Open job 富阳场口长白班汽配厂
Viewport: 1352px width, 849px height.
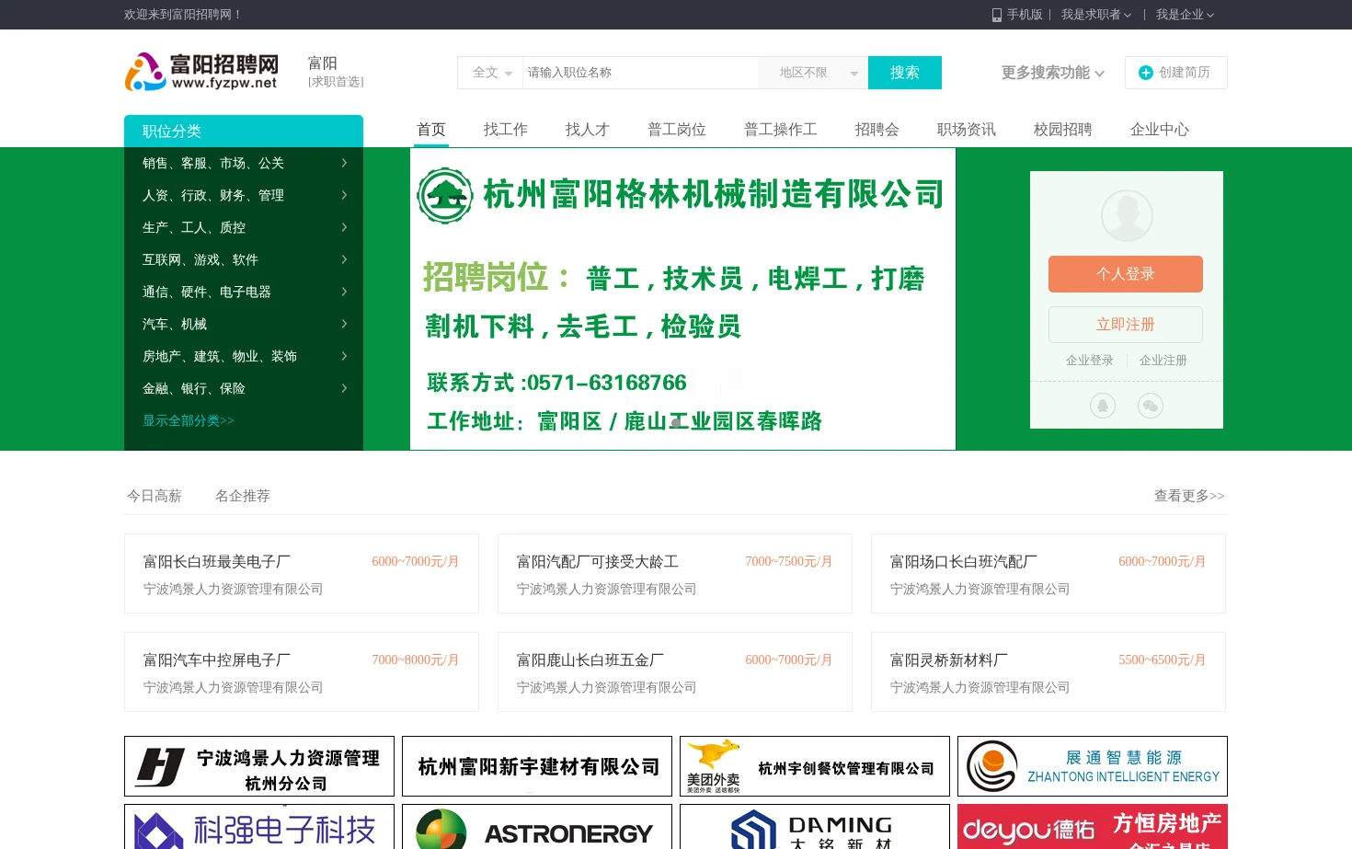pos(964,561)
